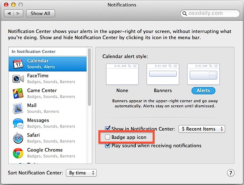This screenshot has width=244, height=185.
Task: Click the Messages speech bubble icon
Action: pos(18,123)
